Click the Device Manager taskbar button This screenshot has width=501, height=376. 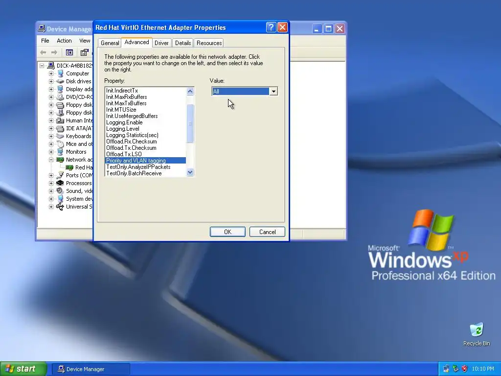pos(91,369)
